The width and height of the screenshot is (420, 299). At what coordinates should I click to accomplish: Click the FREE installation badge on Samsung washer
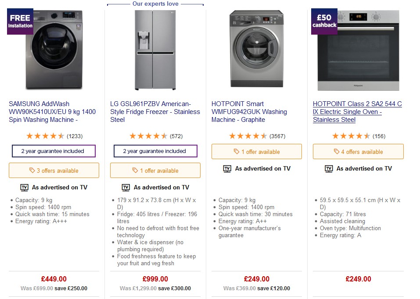(x=19, y=21)
